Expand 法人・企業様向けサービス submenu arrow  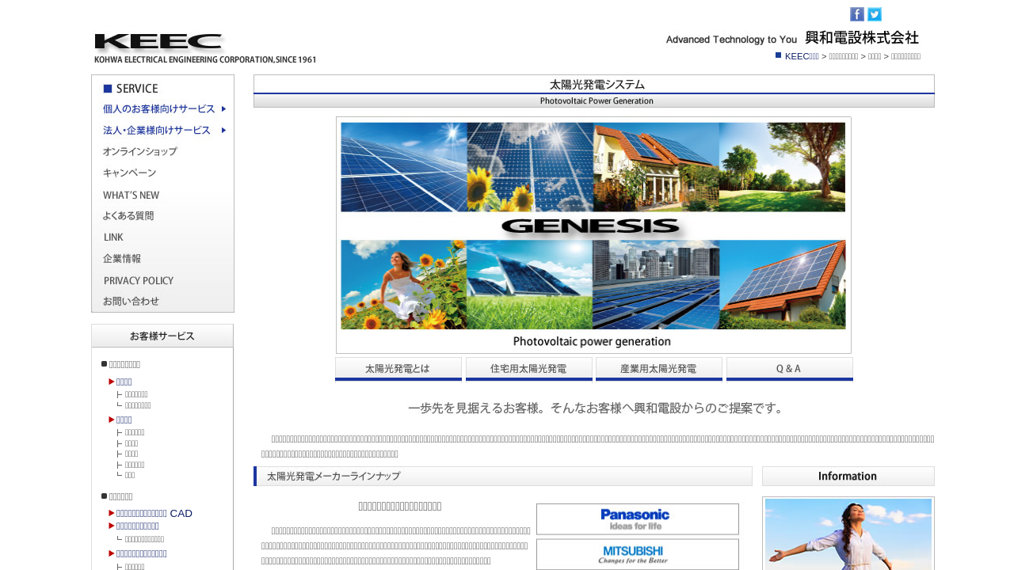point(224,131)
